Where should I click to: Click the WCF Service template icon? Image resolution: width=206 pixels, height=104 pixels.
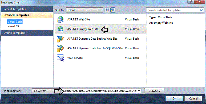point(60,58)
